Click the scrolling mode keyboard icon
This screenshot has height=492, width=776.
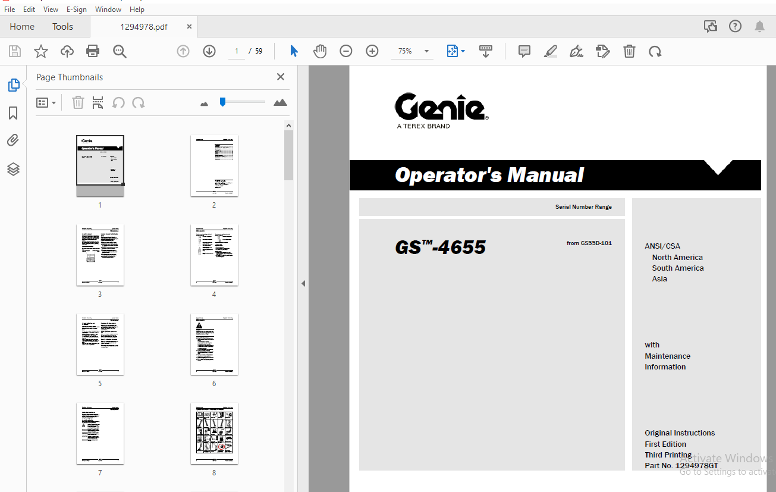486,51
